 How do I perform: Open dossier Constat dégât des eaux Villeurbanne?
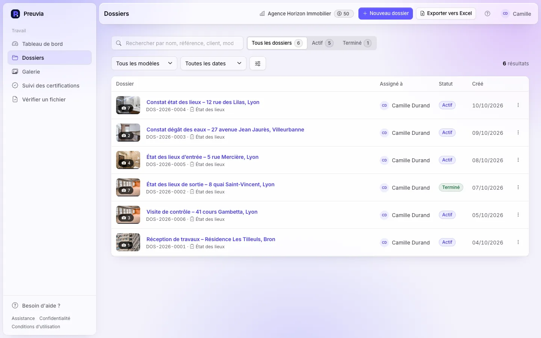tap(225, 130)
